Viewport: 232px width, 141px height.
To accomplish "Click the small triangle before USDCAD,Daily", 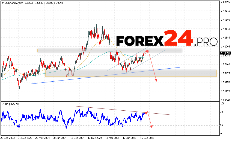I will click(x=2, y=2).
